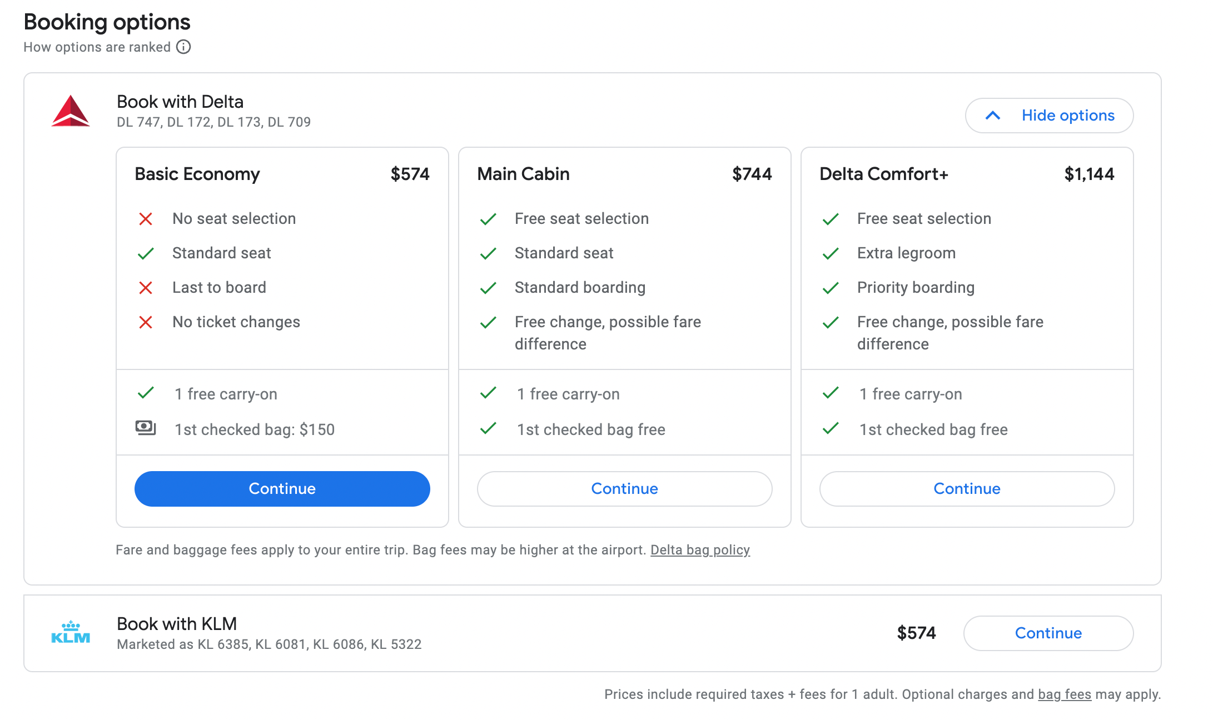
Task: Click the checked bag fee icon in Basic Economy
Action: pyautogui.click(x=146, y=428)
